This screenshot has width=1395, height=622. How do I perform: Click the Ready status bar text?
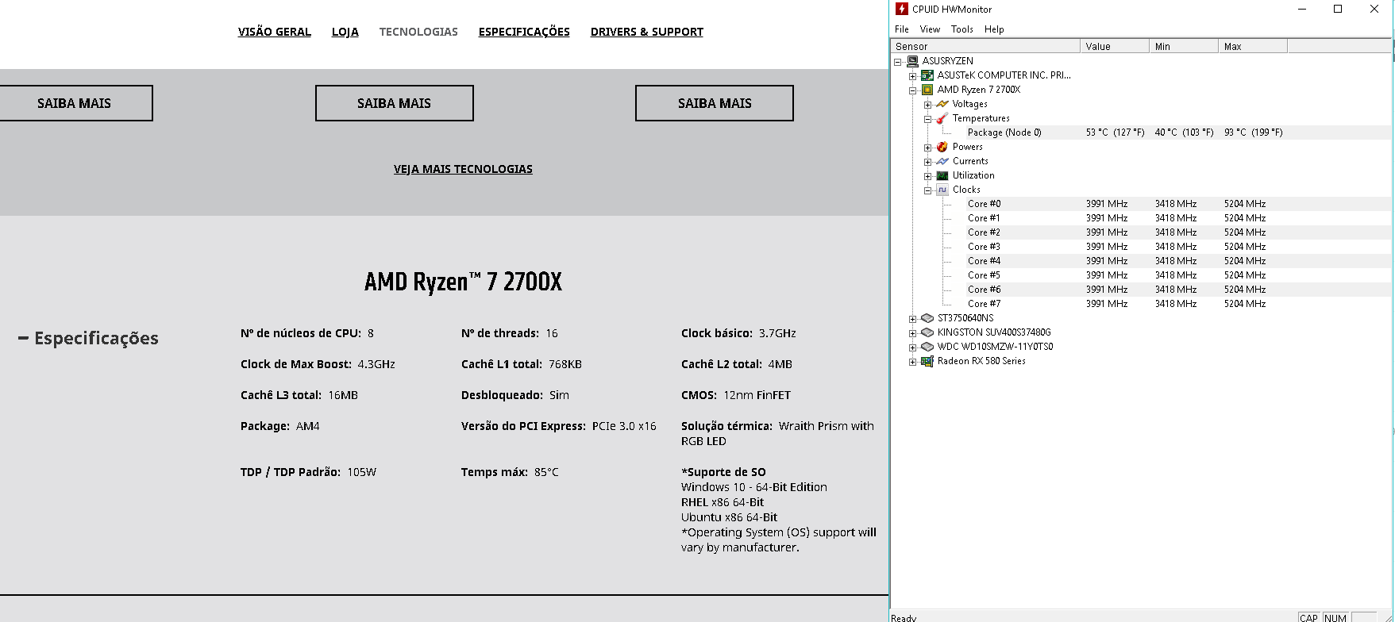(904, 617)
